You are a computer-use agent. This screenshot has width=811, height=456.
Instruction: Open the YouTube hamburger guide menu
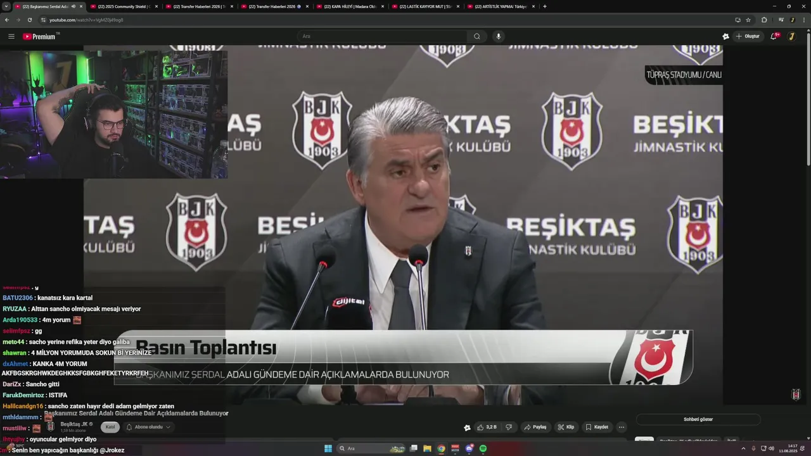(11, 36)
